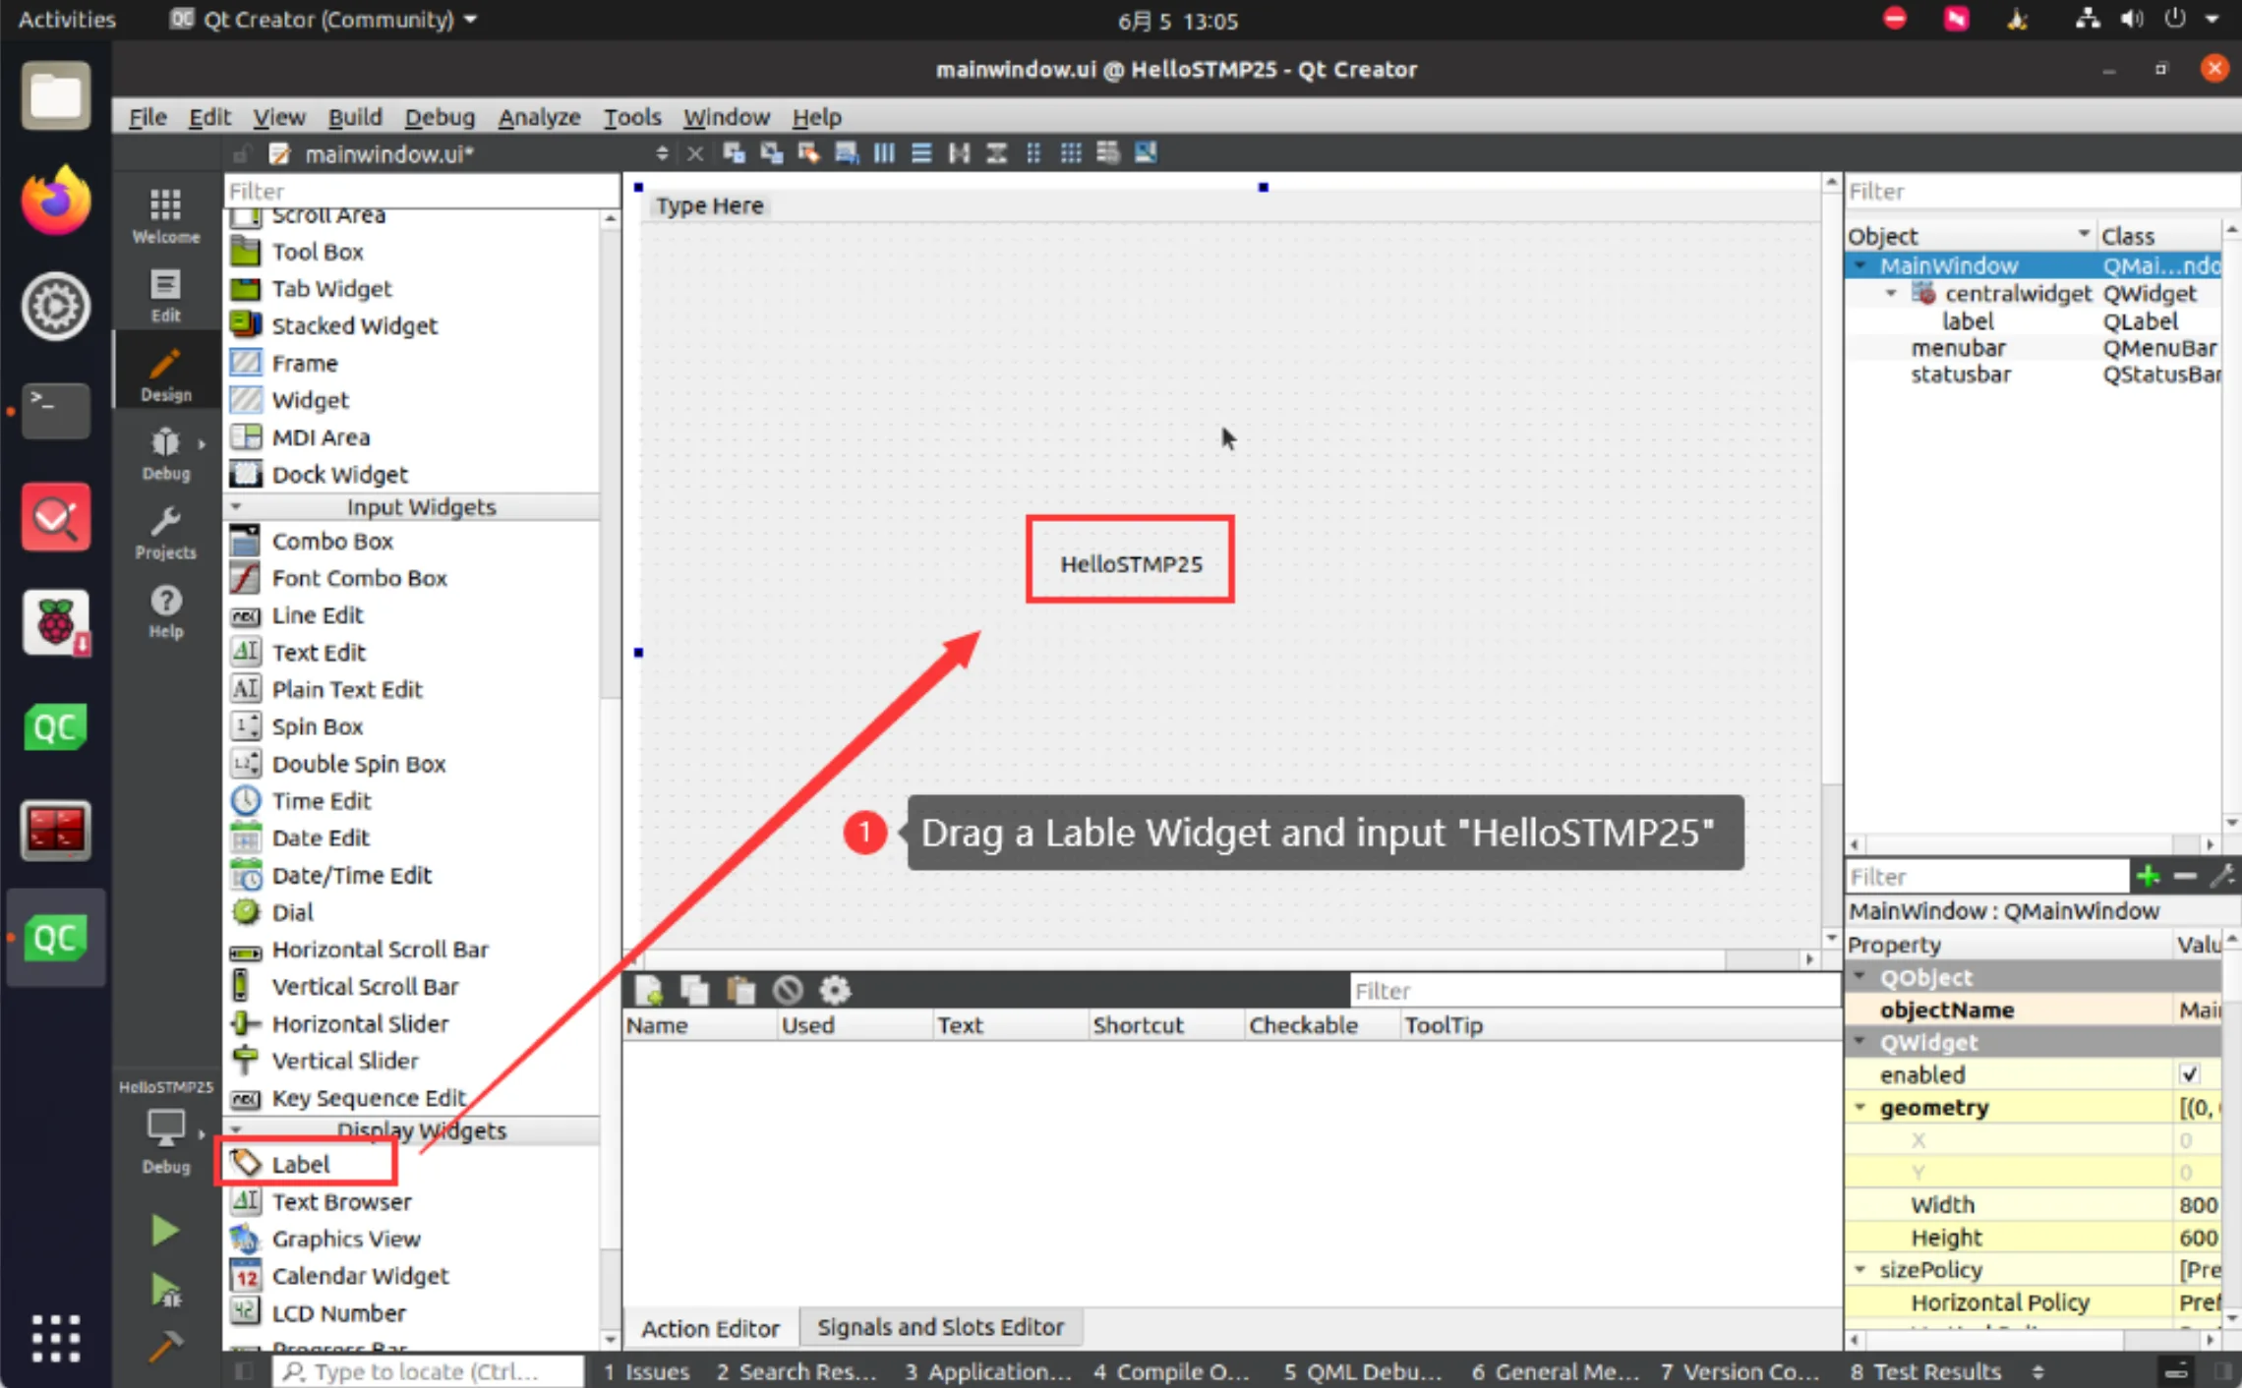Select Lay Out in a Grid icon
The height and width of the screenshot is (1388, 2242).
tap(1071, 153)
